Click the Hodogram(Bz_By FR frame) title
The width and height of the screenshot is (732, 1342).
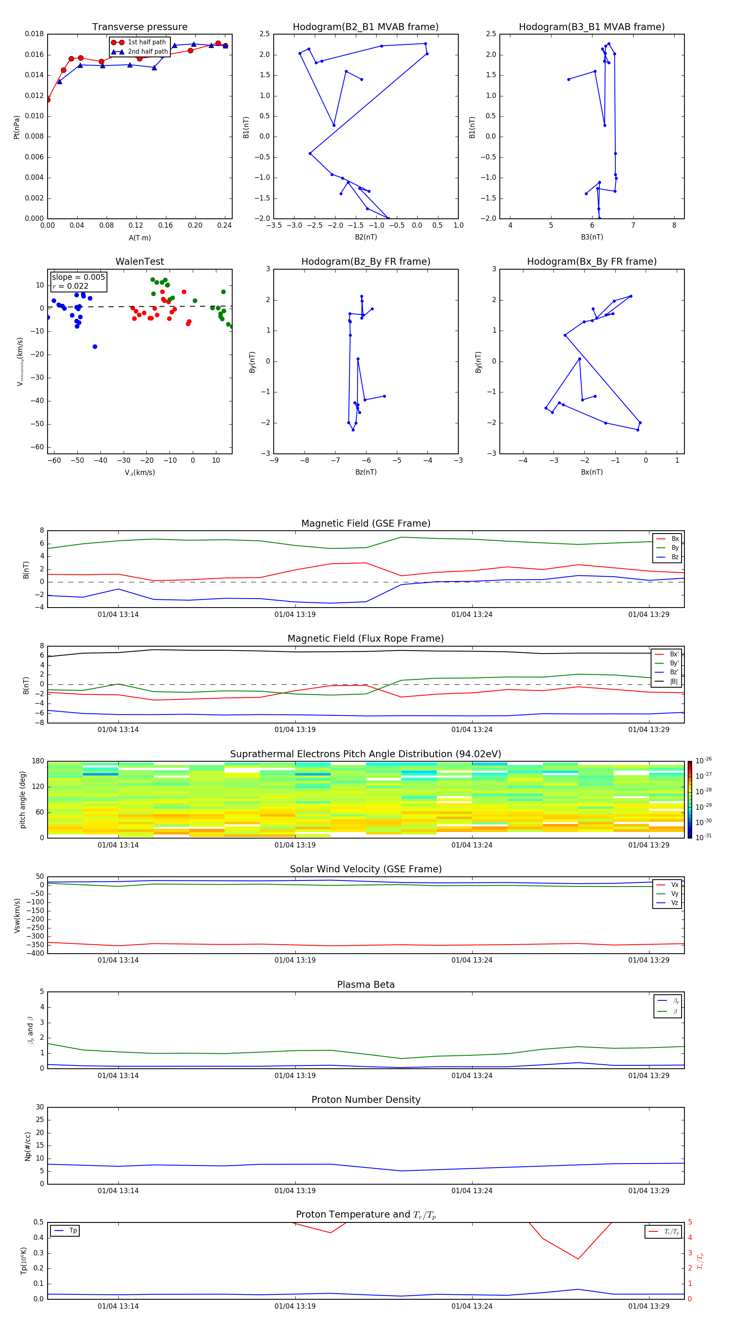[366, 261]
